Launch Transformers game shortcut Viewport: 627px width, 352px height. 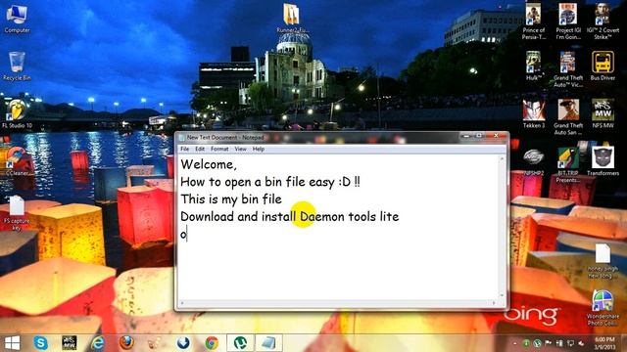coord(603,161)
